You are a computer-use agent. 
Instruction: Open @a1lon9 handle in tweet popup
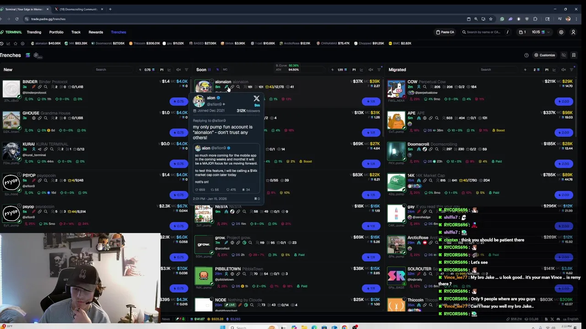click(215, 104)
